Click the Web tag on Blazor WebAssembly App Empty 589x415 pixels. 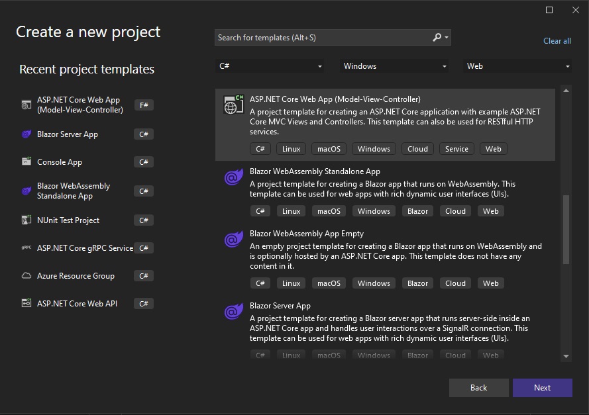[x=490, y=283]
